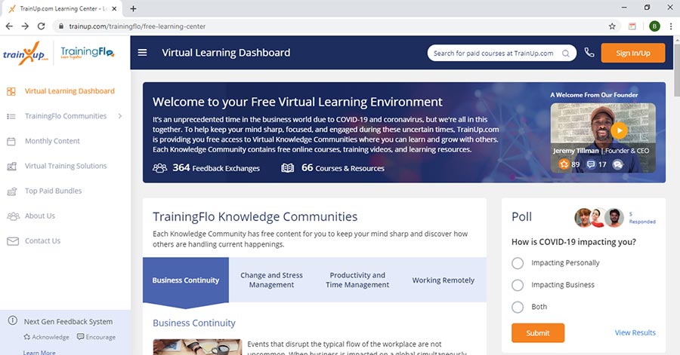Click the Contact Us envelope icon

(x=13, y=241)
